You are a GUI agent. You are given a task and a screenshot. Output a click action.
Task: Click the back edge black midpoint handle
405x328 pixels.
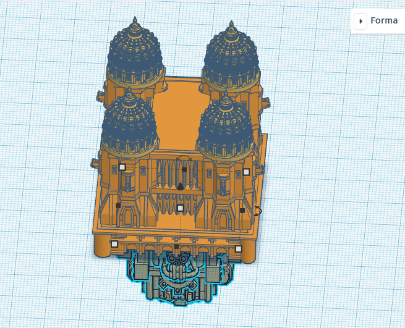[x=184, y=169]
